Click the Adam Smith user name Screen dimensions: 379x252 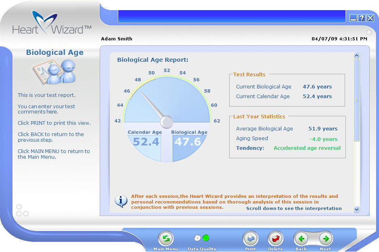pyautogui.click(x=117, y=39)
